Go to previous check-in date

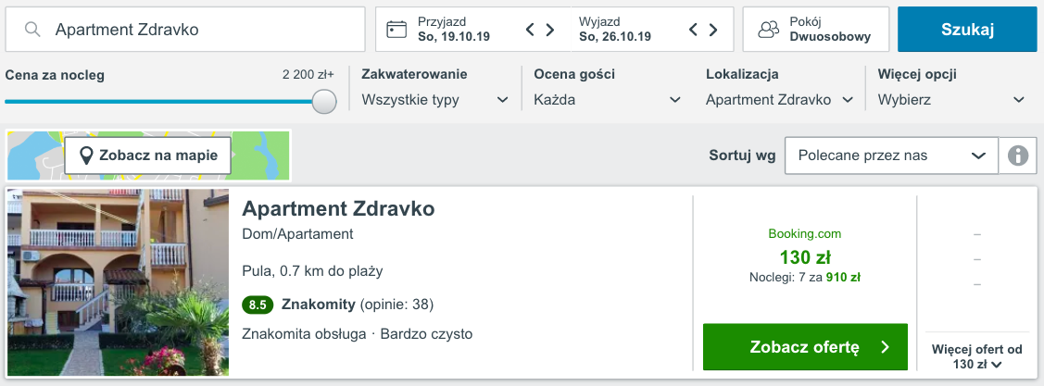click(x=531, y=30)
